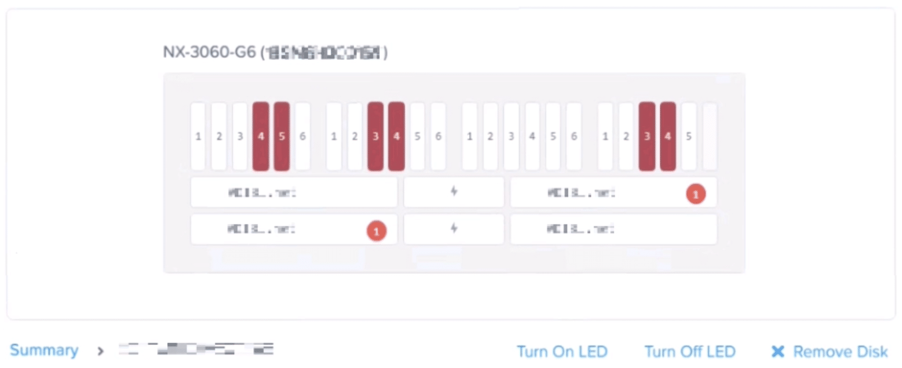
Task: Go to the Summary breadcrumb
Action: 44,350
